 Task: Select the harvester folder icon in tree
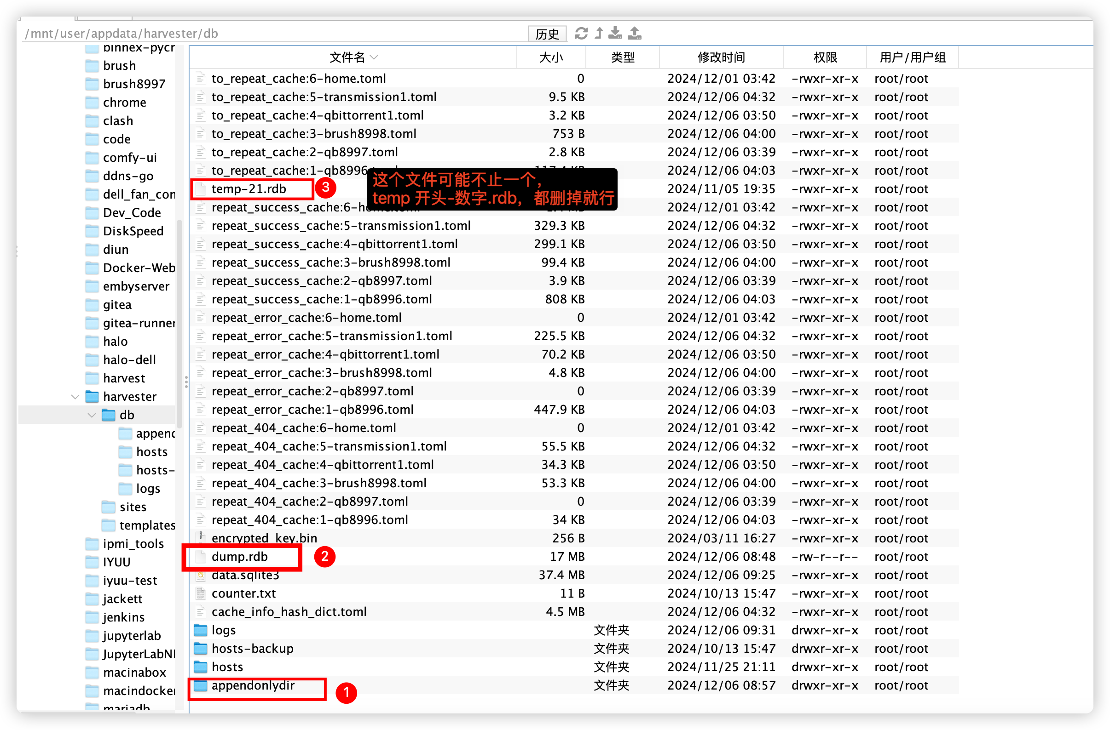tap(92, 397)
